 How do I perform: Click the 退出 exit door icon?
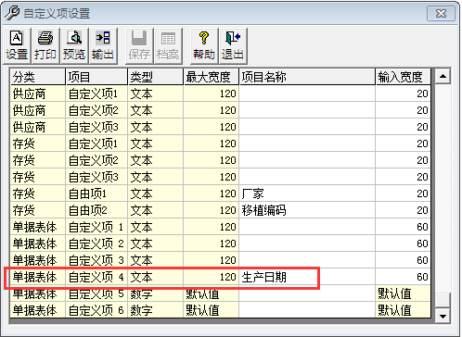(x=233, y=38)
